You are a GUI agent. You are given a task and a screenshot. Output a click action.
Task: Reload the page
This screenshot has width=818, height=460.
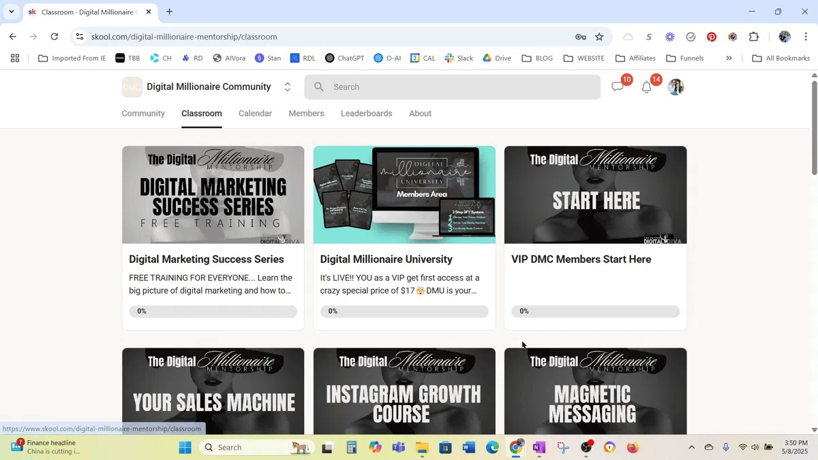[x=55, y=37]
